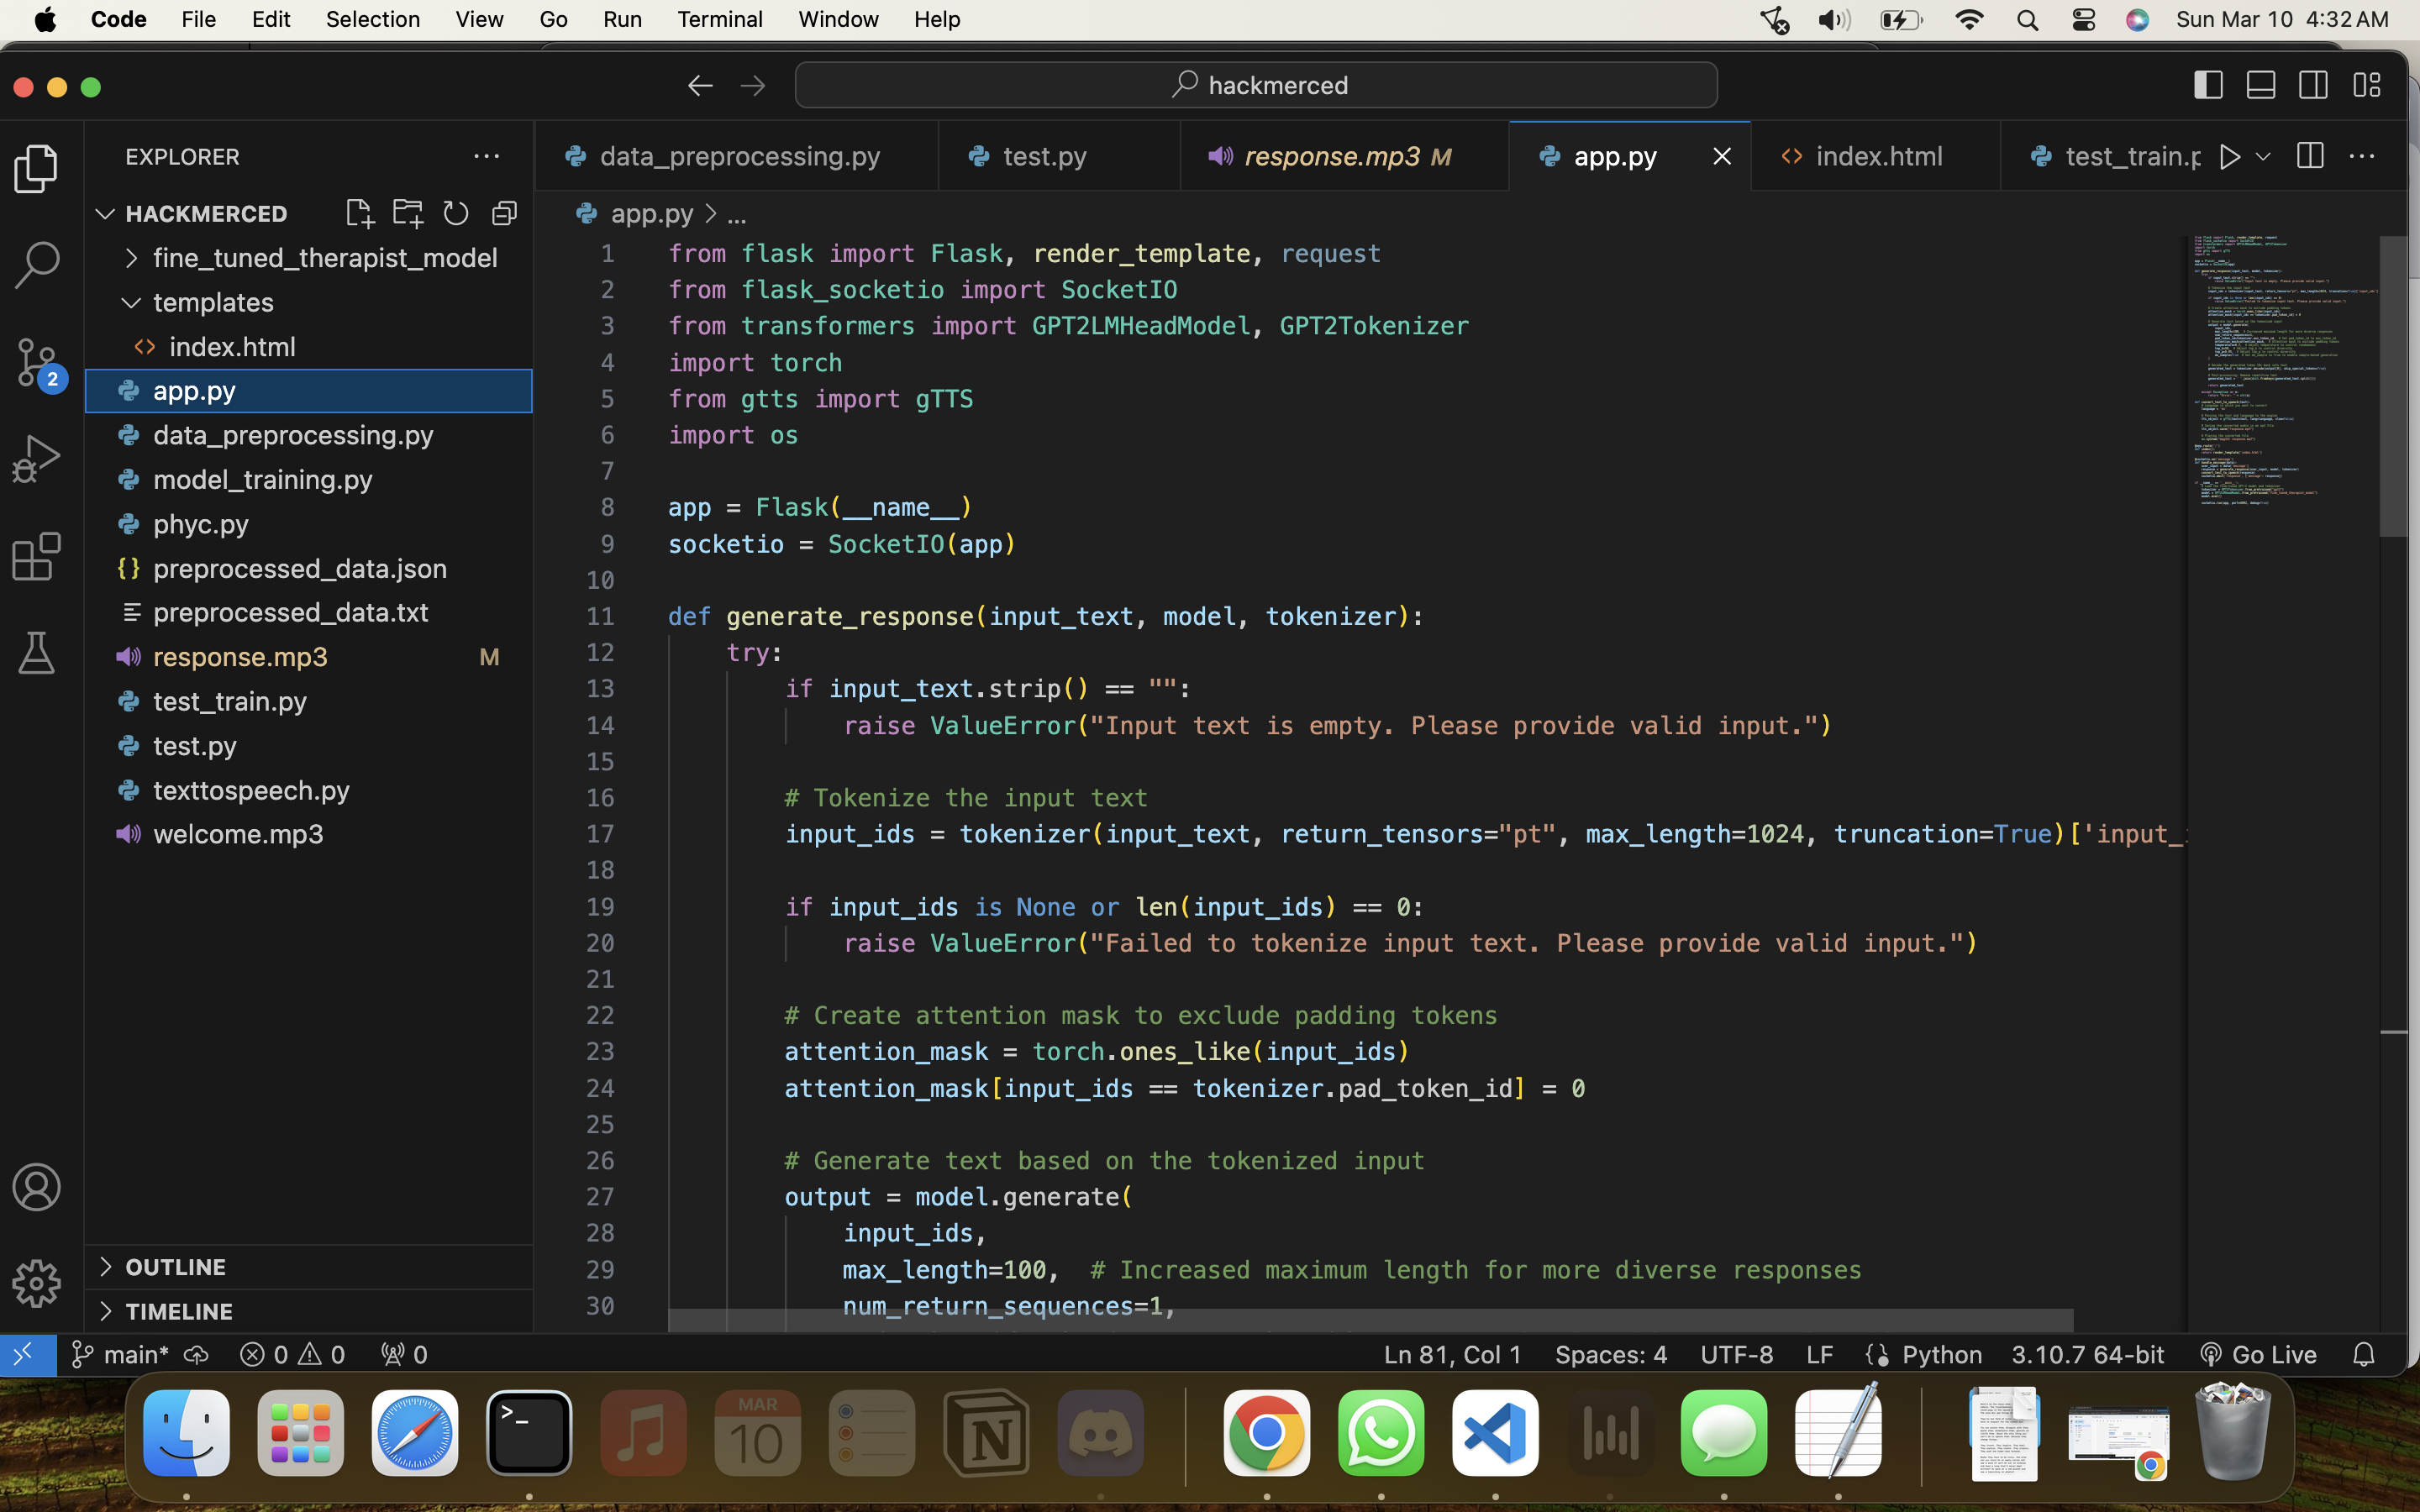Open the Extensions view
The width and height of the screenshot is (2420, 1512).
(37, 556)
